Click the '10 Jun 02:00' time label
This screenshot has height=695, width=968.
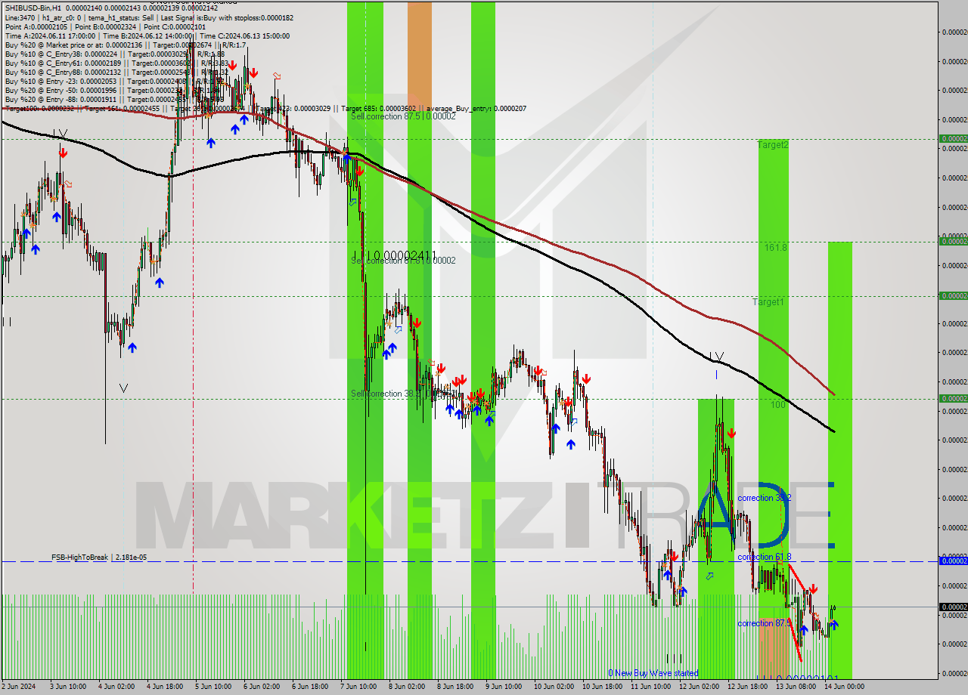[x=552, y=687]
